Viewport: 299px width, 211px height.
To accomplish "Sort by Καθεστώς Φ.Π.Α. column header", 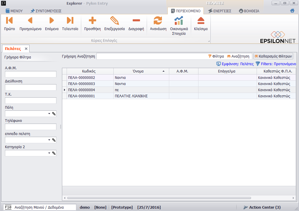I will [x=276, y=71].
